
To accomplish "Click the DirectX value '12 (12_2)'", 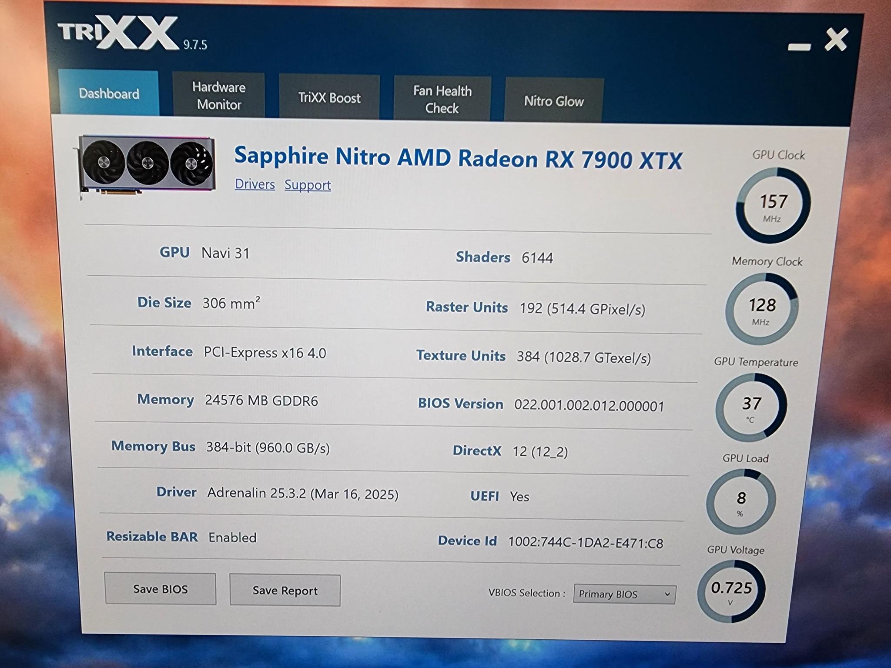I will tap(540, 451).
